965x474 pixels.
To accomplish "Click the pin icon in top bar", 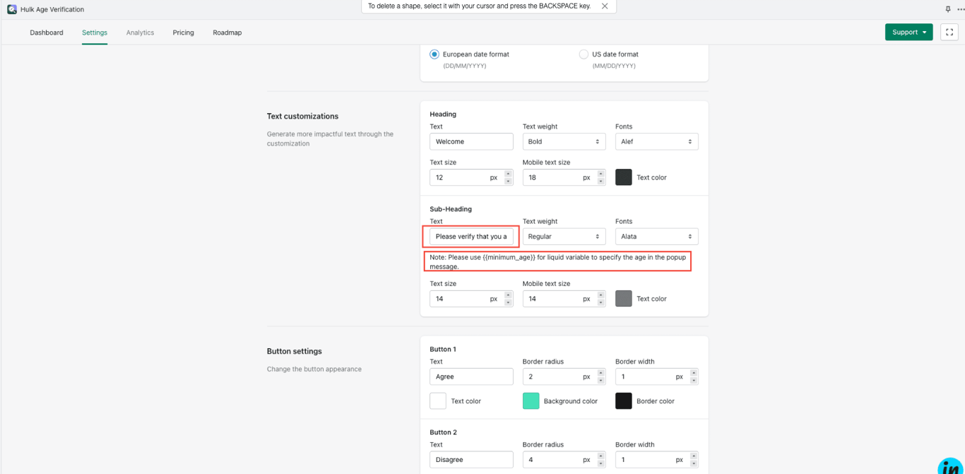I will [948, 9].
